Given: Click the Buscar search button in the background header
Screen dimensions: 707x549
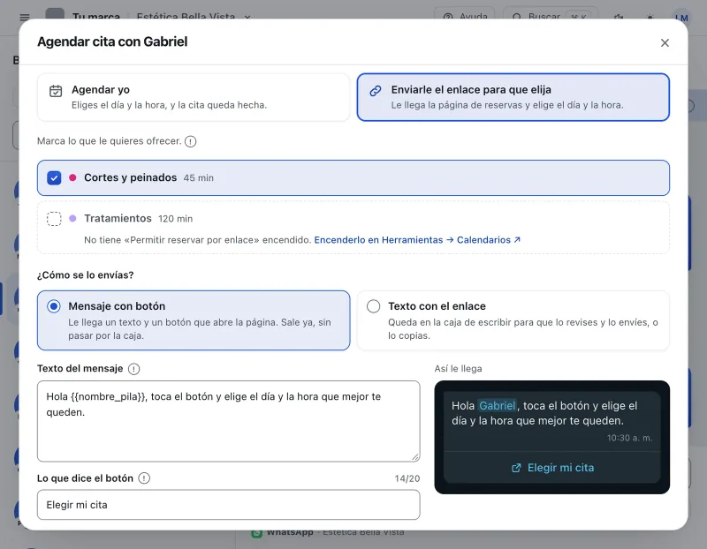Looking at the screenshot, I should coord(551,17).
